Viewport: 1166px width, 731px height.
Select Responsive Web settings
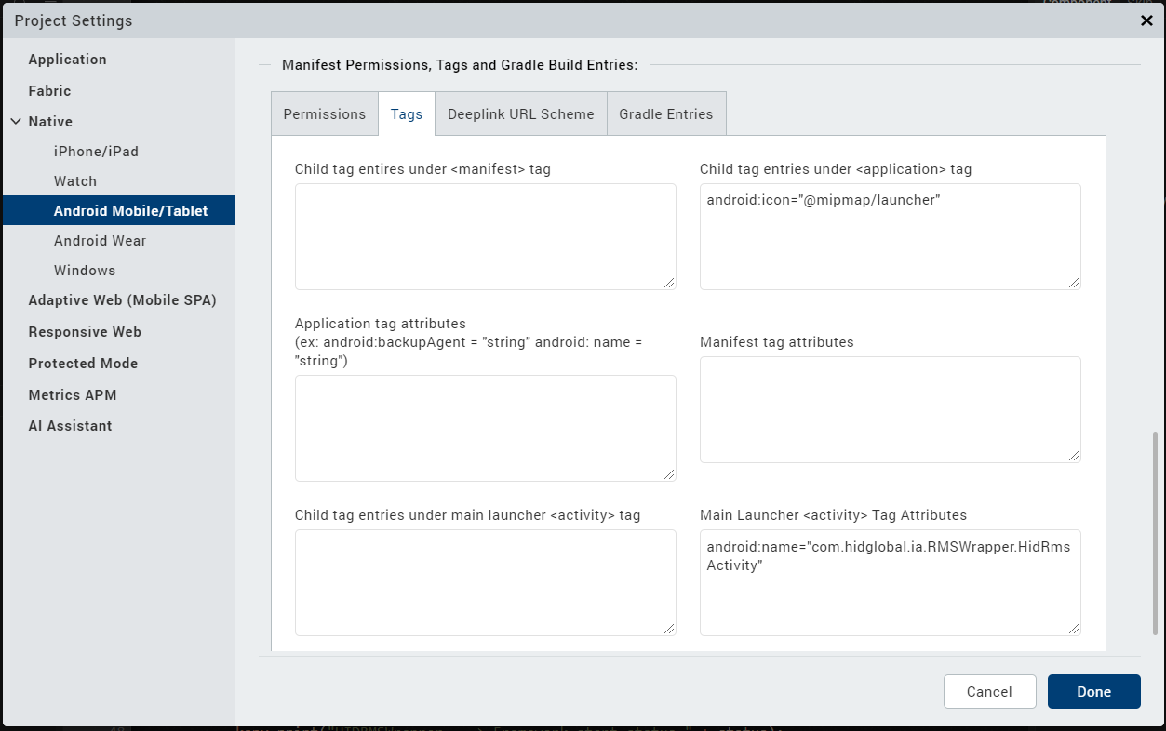tap(85, 331)
